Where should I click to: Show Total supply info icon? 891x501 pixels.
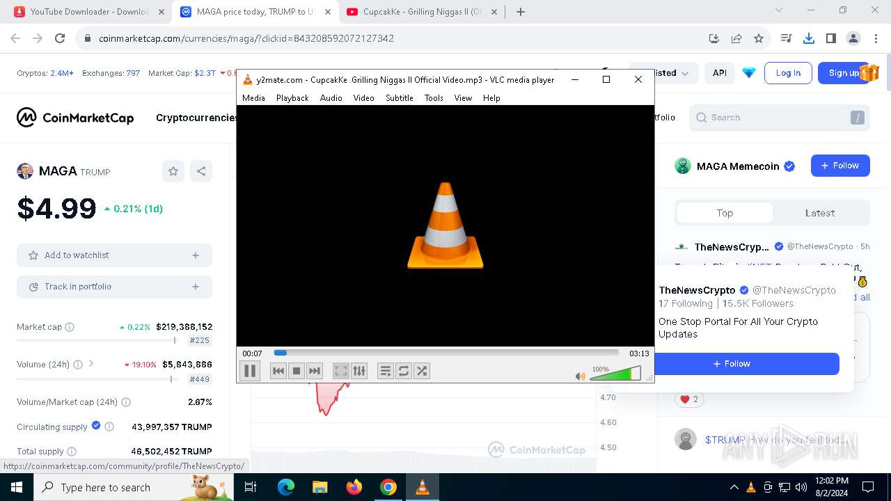click(x=72, y=452)
